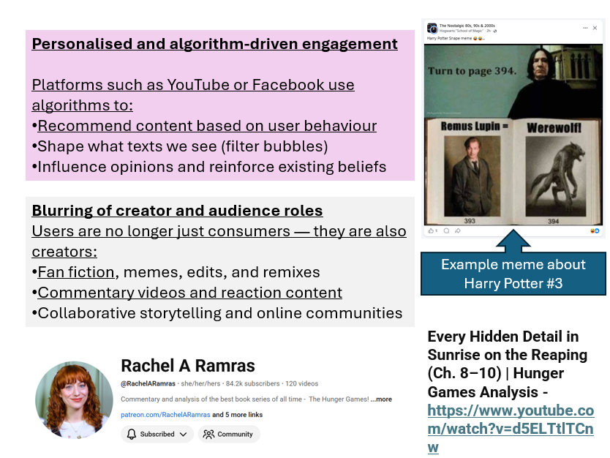Click the 'Harry Potter Snape meme' post caption
610x458 pixels.
coord(456,38)
